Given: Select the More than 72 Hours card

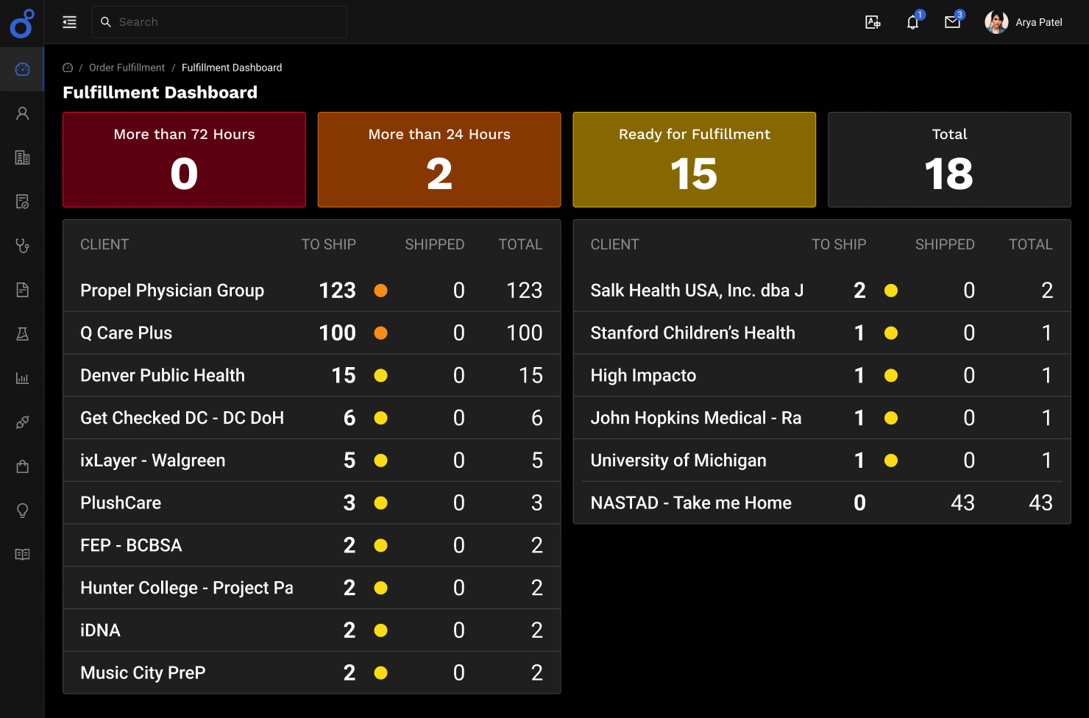Looking at the screenshot, I should click(184, 160).
